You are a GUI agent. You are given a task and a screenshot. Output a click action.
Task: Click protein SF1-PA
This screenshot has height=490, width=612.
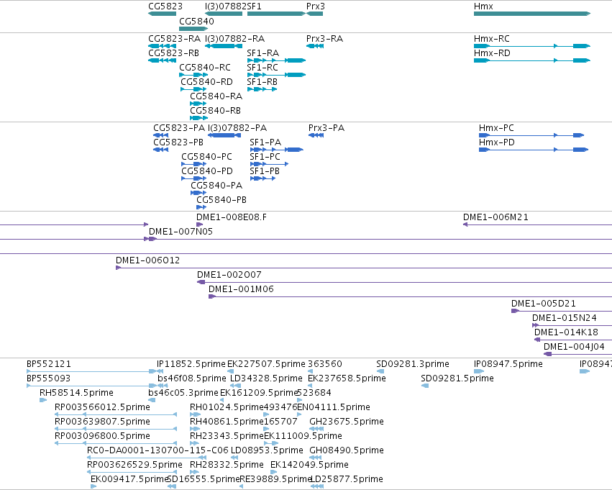276,150
